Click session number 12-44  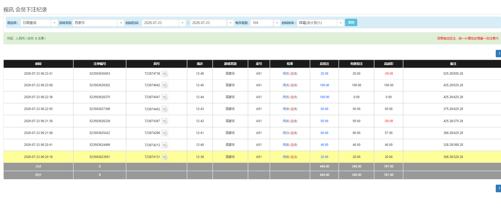tap(200, 97)
